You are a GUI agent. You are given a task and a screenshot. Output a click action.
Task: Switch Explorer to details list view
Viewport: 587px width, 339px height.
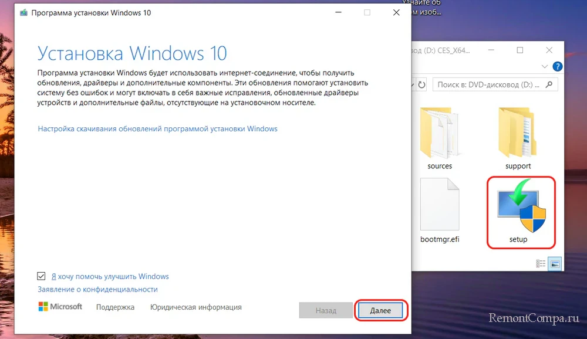[x=539, y=264]
